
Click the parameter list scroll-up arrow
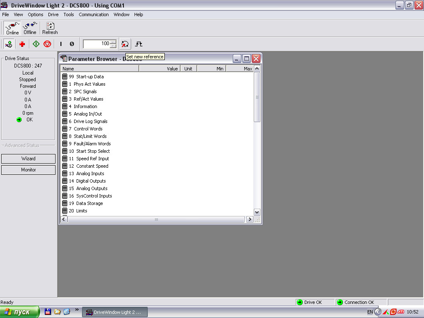(257, 69)
